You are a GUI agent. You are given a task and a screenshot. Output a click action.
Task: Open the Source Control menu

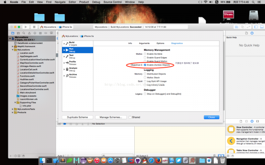click(113, 2)
